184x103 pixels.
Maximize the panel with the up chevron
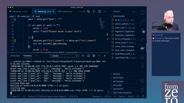99,56
